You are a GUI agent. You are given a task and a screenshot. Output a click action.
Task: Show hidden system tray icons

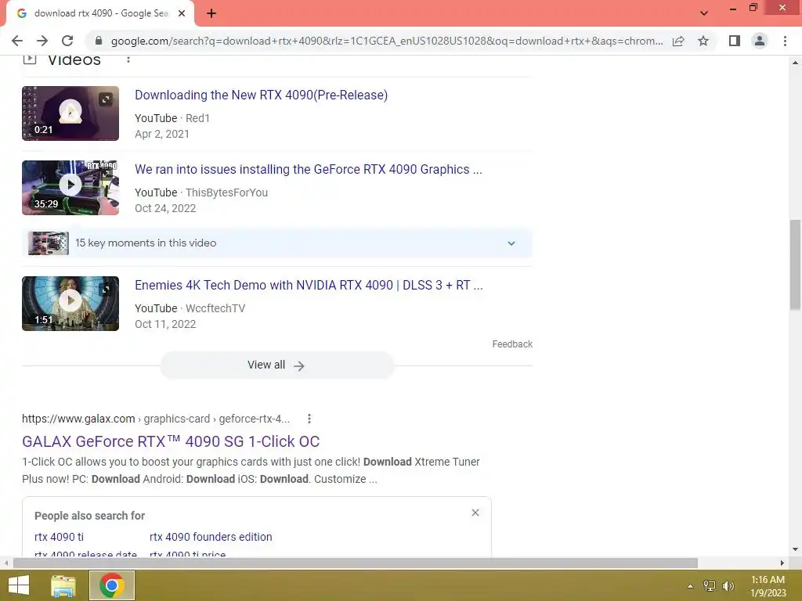tap(690, 586)
